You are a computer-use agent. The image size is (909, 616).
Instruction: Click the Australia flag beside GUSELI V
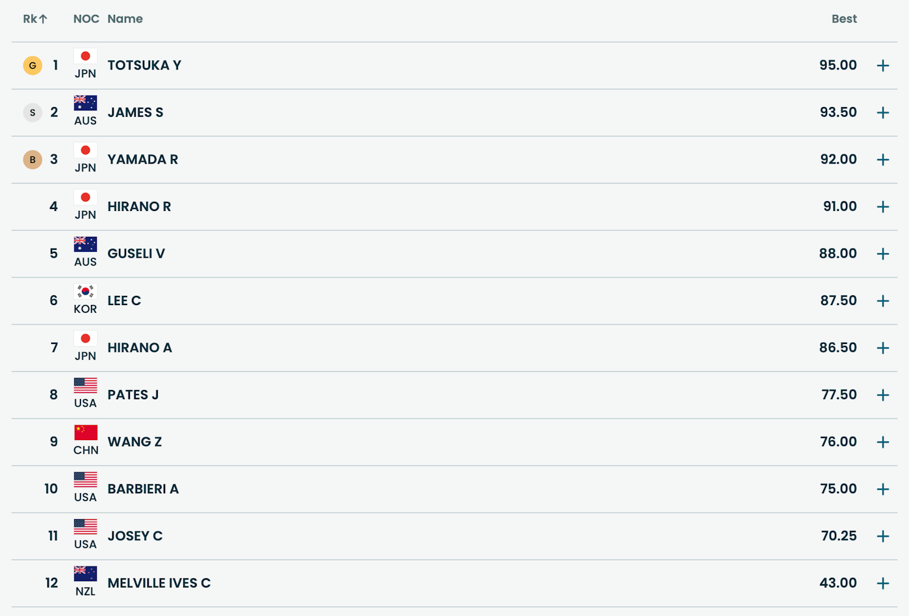coord(85,244)
